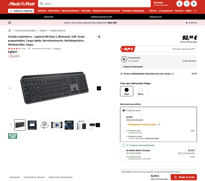The image size is (205, 181).
Task: Select the Producto reacondicionado radio option
Action: [x=124, y=145]
